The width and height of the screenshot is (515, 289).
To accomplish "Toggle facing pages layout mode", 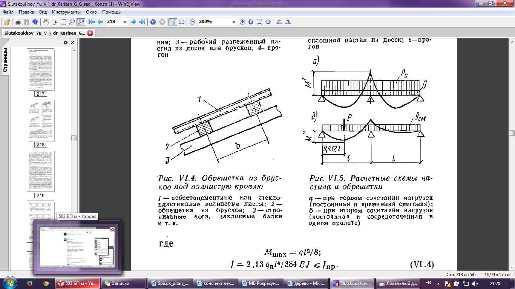I will coord(181,22).
